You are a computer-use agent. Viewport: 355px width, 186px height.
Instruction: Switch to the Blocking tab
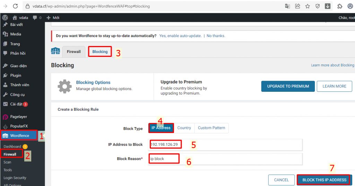[x=100, y=52]
